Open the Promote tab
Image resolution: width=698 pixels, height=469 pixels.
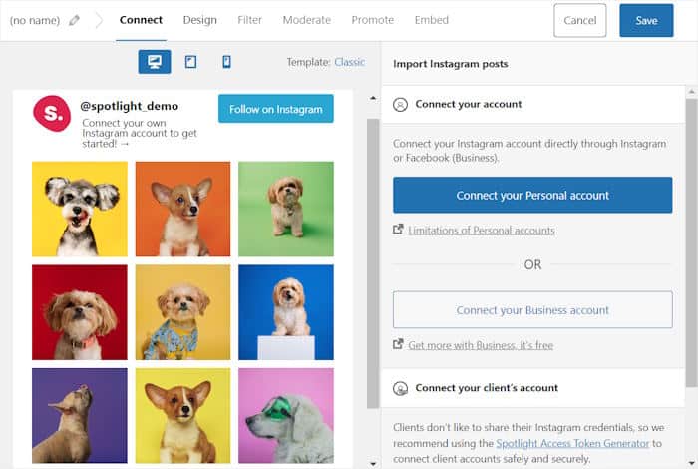pos(373,20)
